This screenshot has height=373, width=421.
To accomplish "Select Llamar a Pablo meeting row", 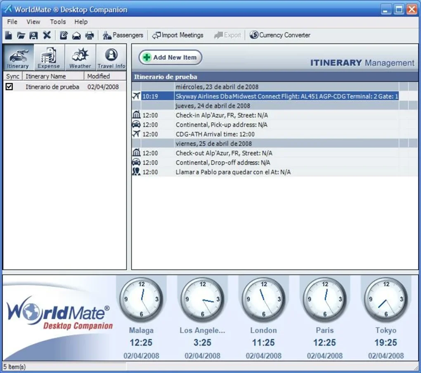I will pyautogui.click(x=274, y=172).
